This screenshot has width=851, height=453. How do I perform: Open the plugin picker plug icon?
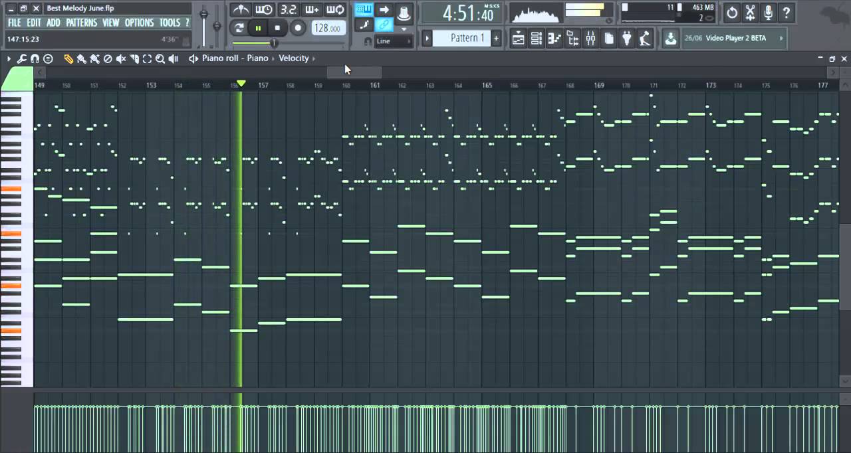click(626, 39)
